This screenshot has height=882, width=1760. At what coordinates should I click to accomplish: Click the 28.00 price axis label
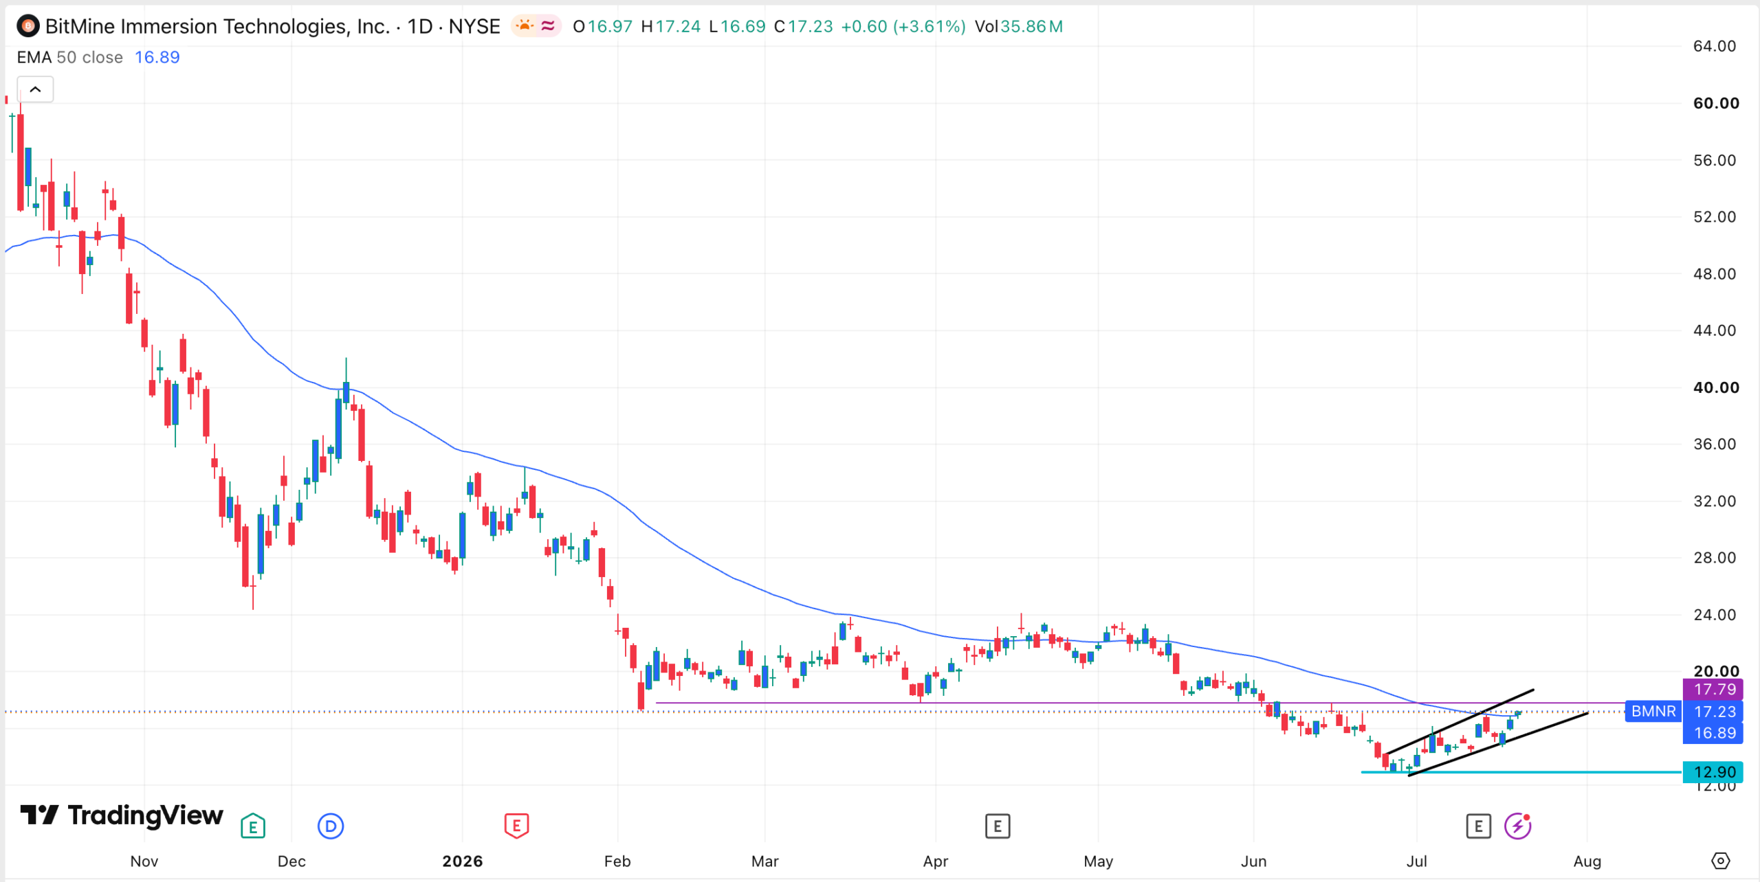coord(1715,558)
